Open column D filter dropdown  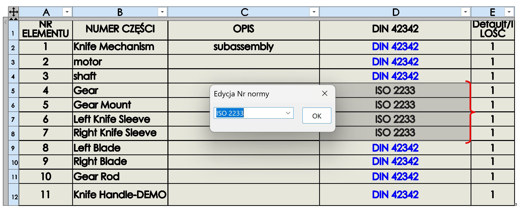(465, 12)
